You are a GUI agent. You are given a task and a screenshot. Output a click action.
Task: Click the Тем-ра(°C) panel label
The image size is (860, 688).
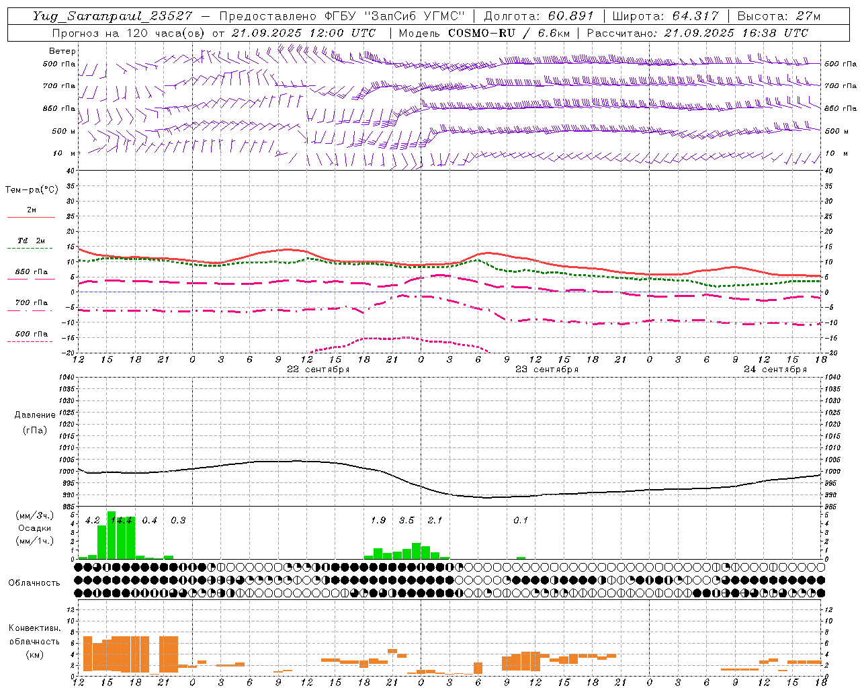pos(32,190)
